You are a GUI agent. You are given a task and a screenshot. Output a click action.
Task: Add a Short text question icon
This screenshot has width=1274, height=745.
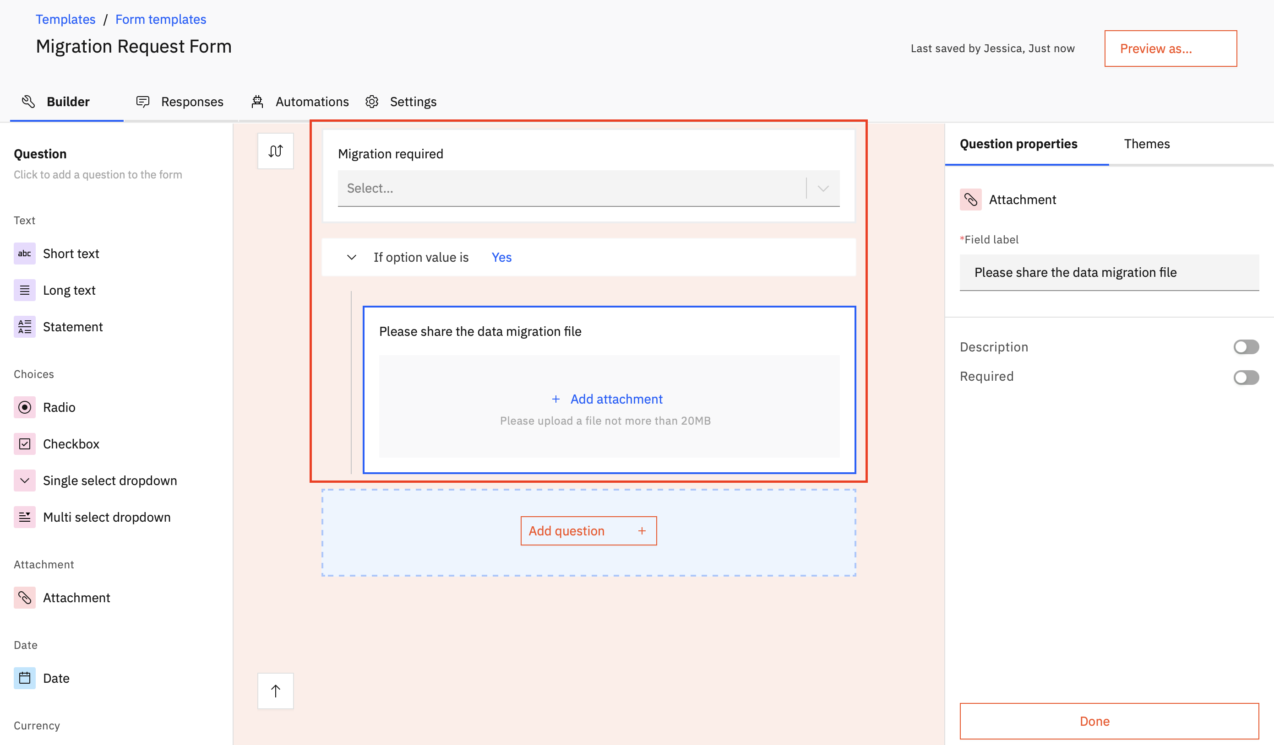[x=24, y=254]
